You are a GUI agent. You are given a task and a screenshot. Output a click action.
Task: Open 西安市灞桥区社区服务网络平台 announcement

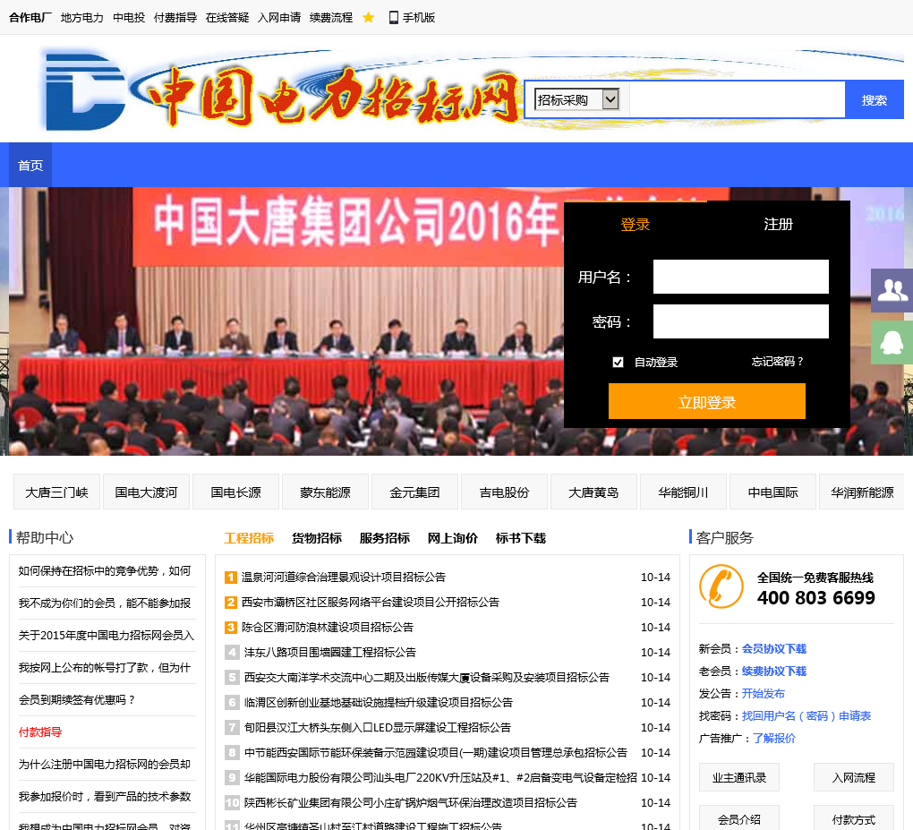click(371, 602)
